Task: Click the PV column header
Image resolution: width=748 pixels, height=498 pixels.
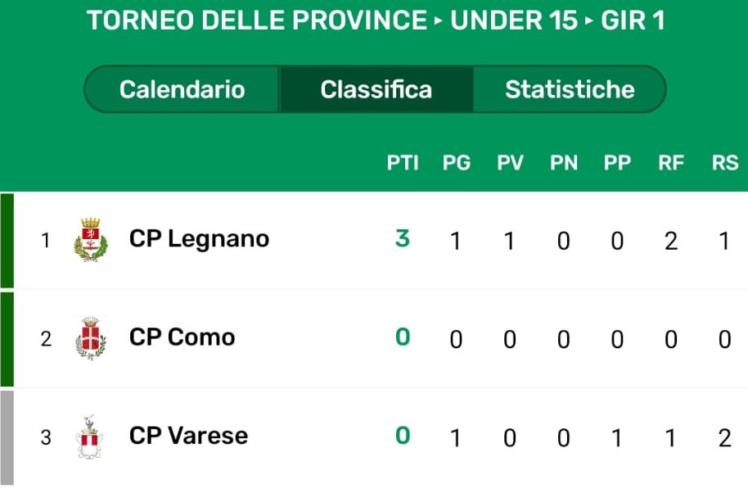Action: (510, 163)
